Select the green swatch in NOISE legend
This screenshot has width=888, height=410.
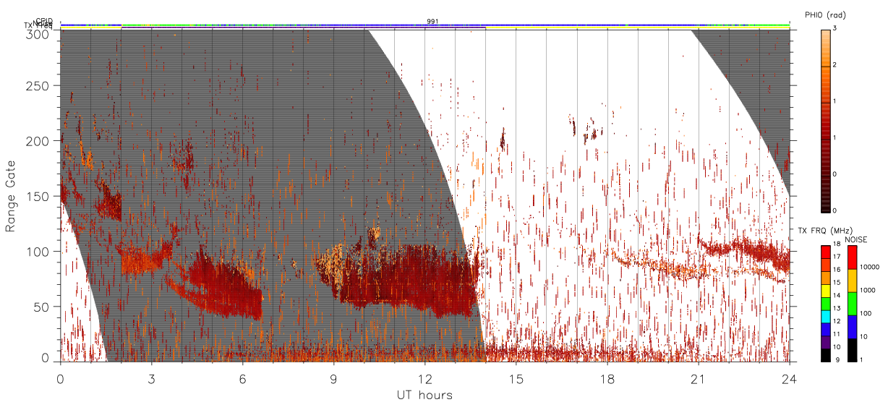coord(852,304)
